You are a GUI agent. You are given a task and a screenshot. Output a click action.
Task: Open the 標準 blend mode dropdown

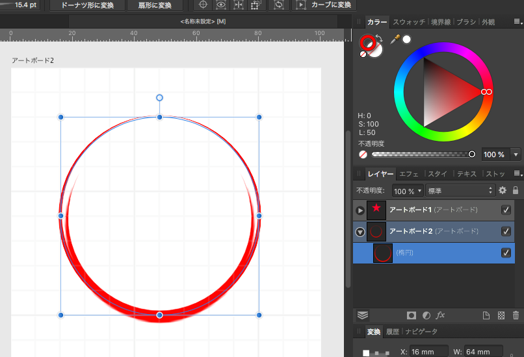(x=460, y=191)
